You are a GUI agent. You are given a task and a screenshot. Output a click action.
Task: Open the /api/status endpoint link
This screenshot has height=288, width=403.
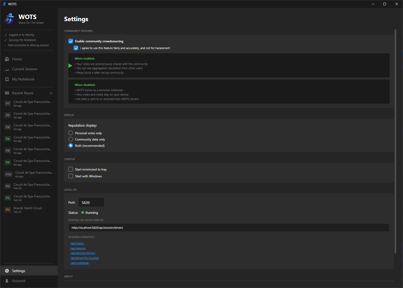click(77, 243)
